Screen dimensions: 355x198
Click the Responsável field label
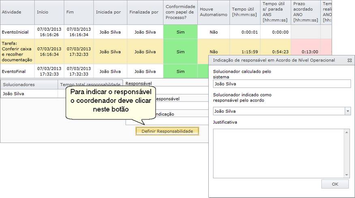click(x=139, y=83)
